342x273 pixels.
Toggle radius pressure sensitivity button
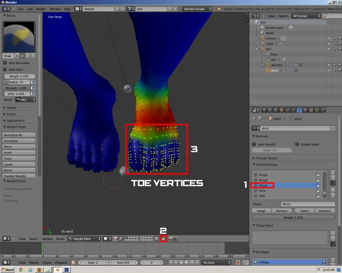point(32,82)
